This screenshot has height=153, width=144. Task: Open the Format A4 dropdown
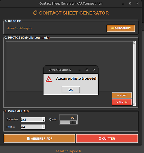tap(33, 127)
